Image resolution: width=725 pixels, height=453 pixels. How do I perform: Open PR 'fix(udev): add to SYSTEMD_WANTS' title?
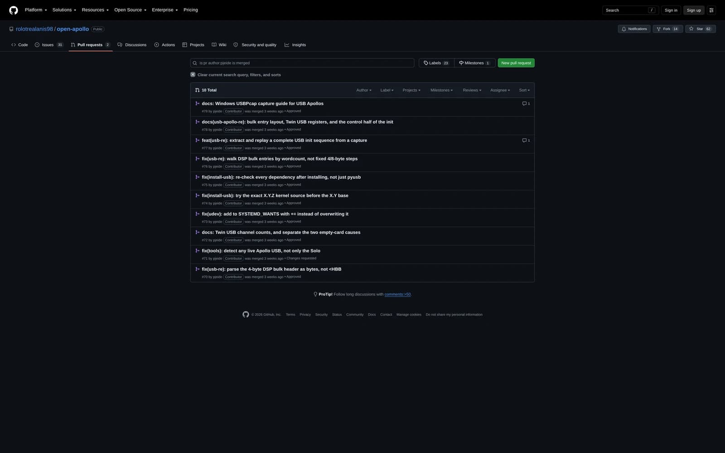(275, 214)
